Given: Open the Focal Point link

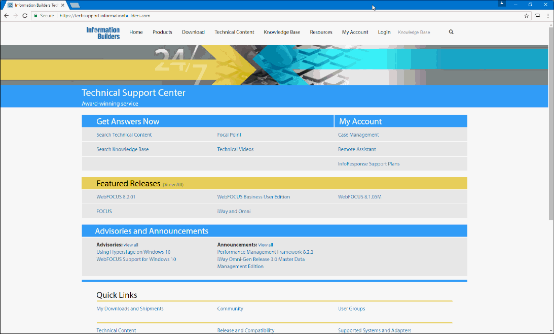Looking at the screenshot, I should pos(229,135).
